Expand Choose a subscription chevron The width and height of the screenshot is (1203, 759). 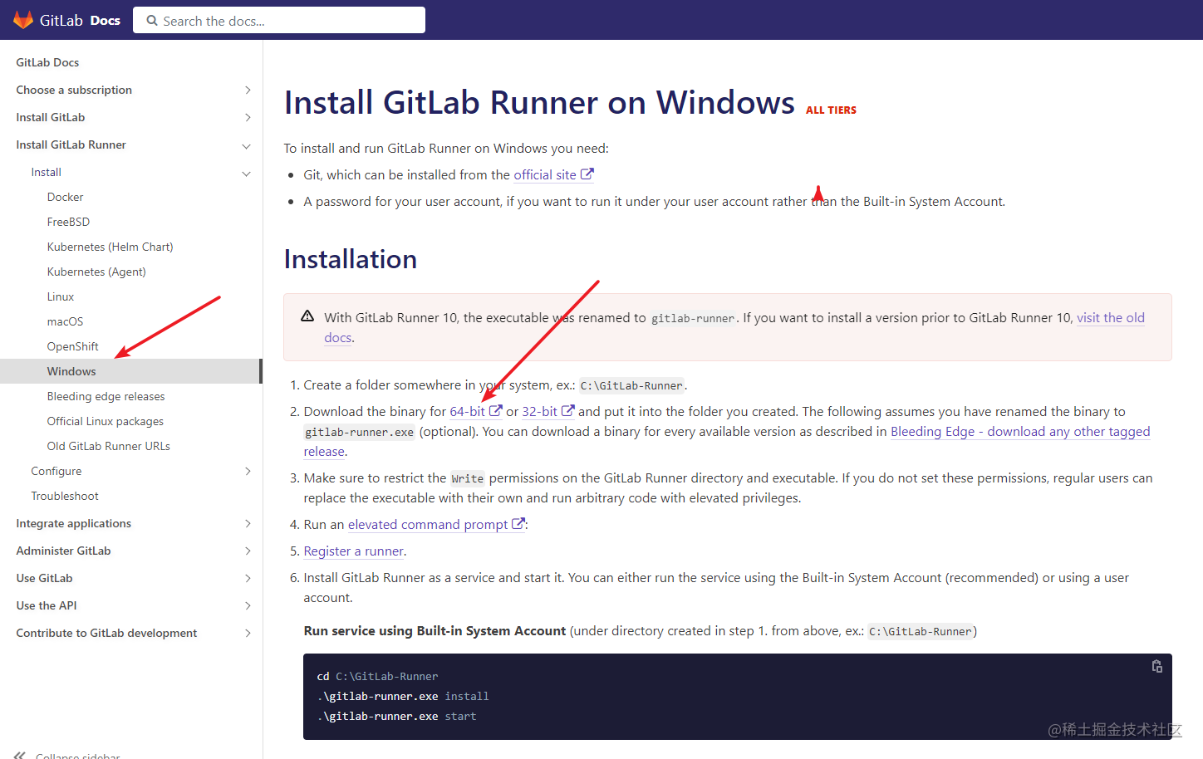tap(247, 90)
